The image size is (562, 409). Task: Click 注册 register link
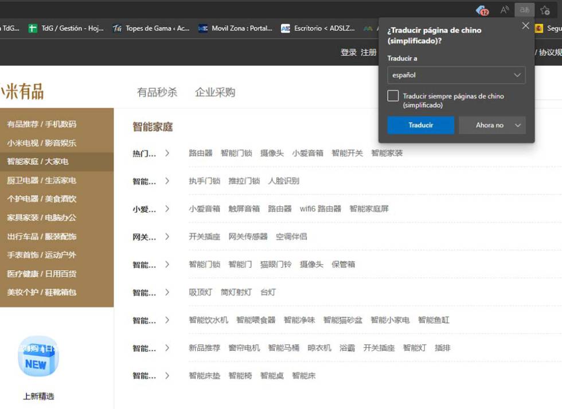tap(368, 52)
